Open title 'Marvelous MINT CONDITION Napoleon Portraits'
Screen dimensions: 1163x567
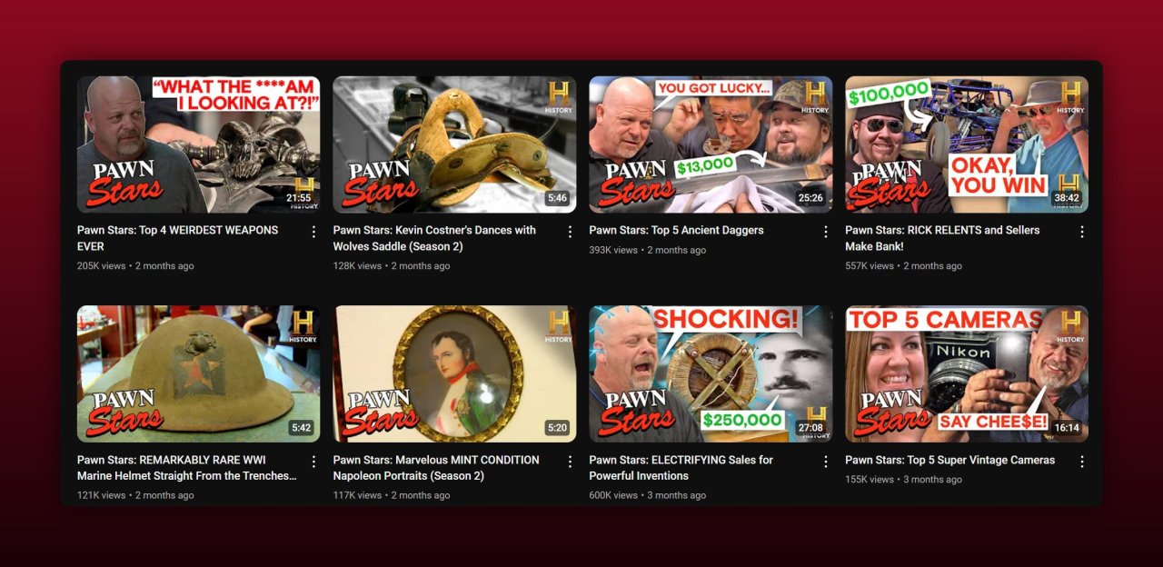coord(436,468)
